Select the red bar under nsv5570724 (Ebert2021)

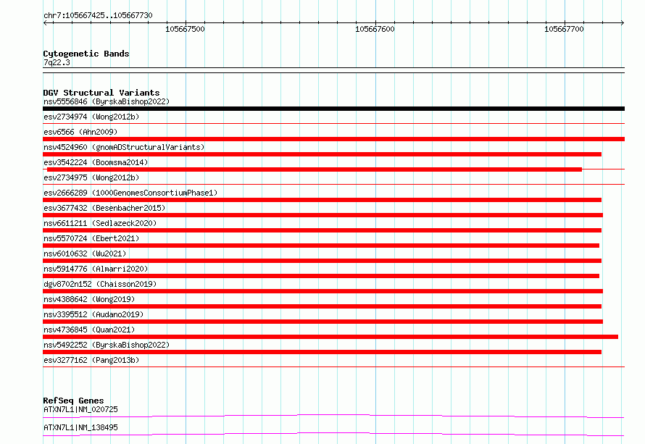[321, 246]
